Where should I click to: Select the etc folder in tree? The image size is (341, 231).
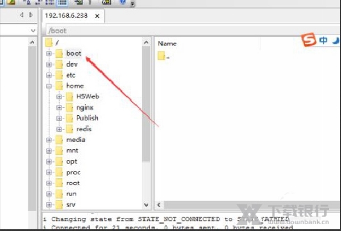[x=70, y=75]
